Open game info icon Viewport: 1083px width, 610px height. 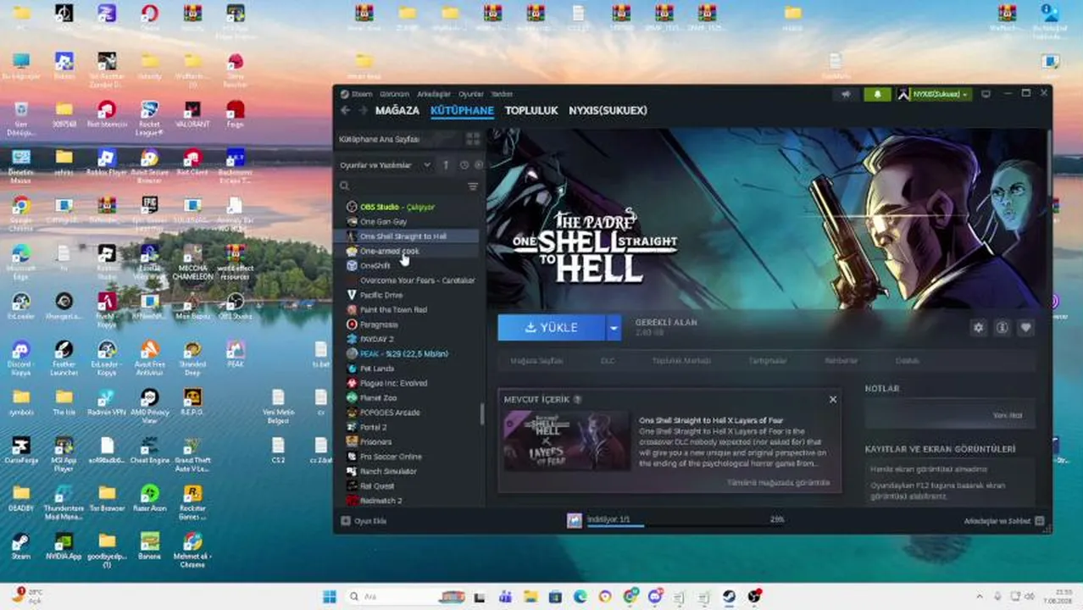point(1002,327)
